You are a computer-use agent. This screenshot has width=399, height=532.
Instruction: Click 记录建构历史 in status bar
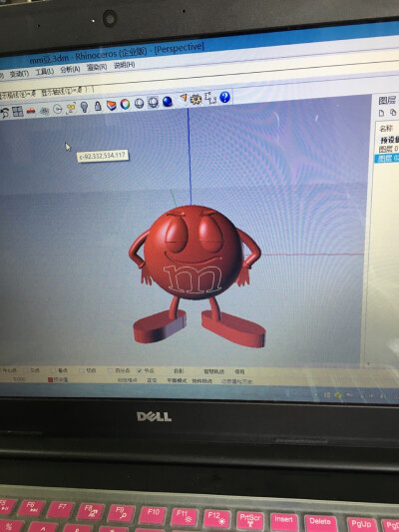[237, 381]
